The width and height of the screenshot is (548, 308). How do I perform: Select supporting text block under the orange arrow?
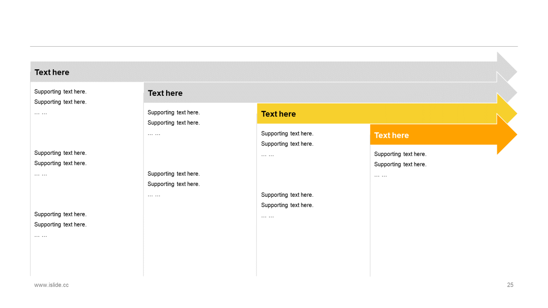point(400,164)
